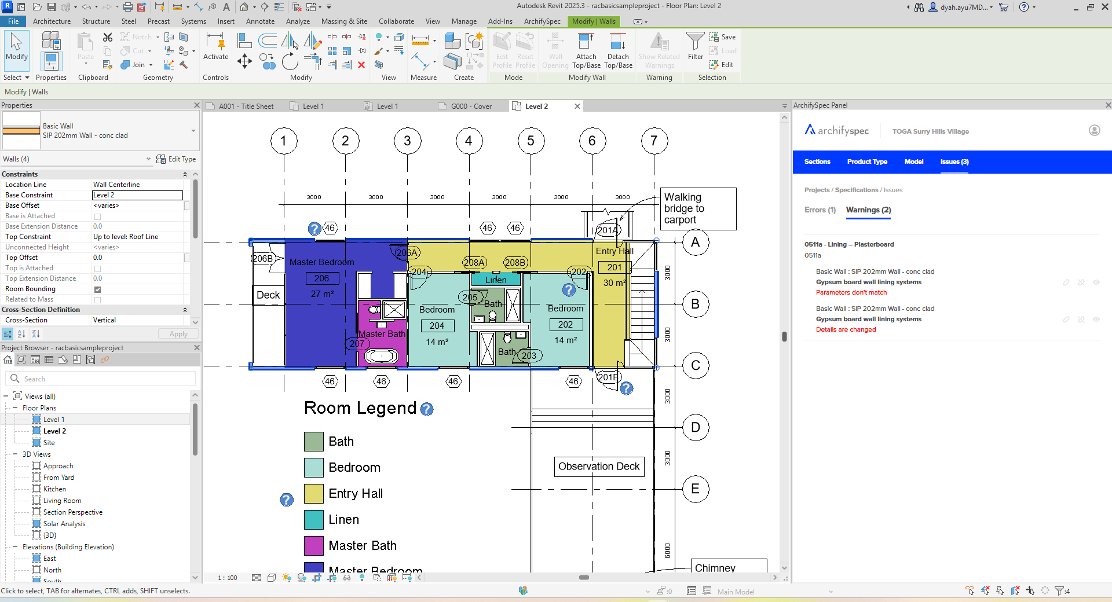Screen dimensions: 1112x602
Task: Click the Project Browser search field
Action: 104,379
